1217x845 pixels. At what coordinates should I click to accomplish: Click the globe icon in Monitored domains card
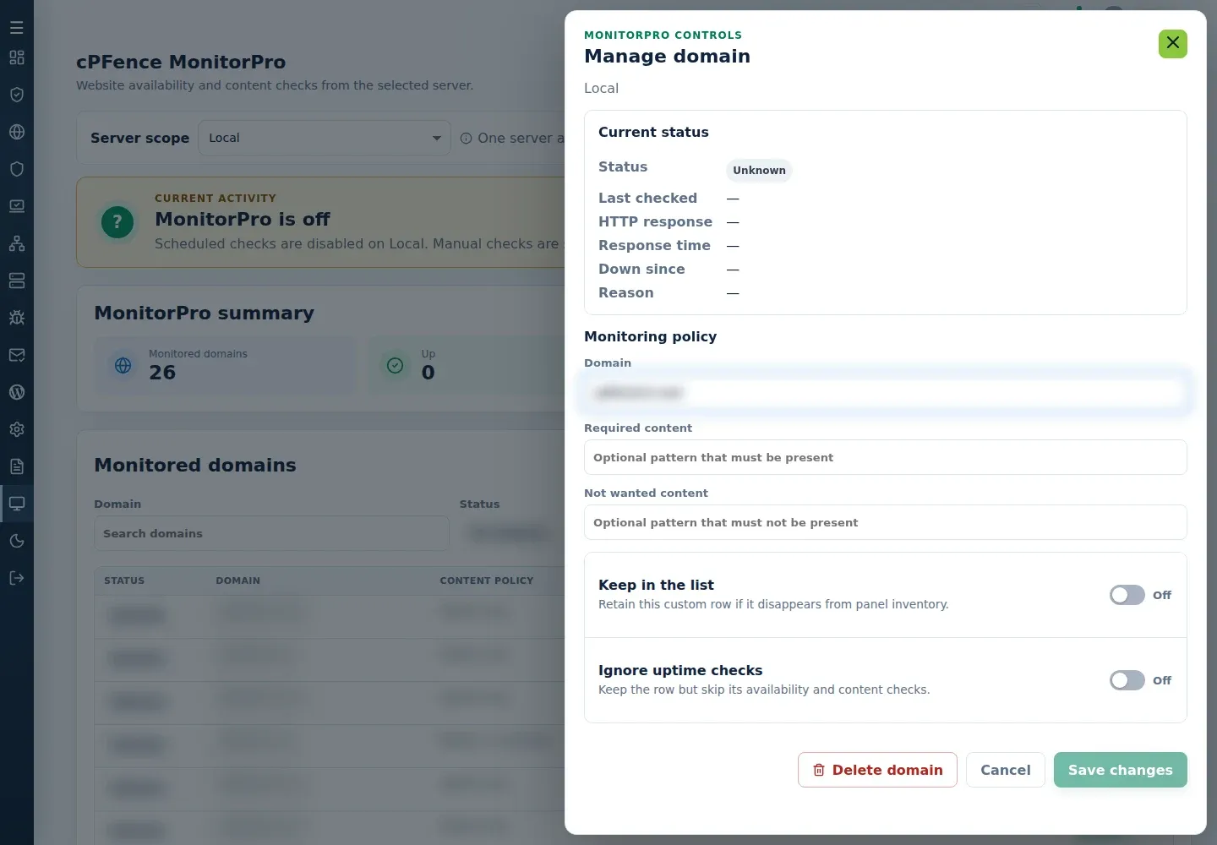tap(123, 365)
